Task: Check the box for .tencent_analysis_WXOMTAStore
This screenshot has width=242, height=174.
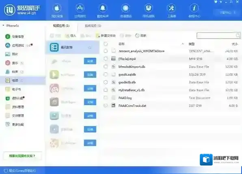Action: click(106, 51)
